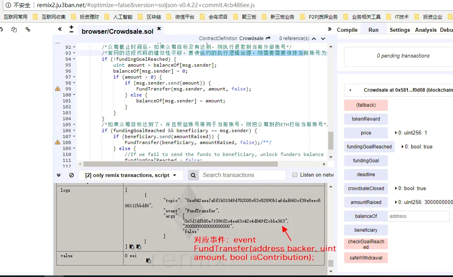Click the tokenReward button
Viewport: 453px width, 277px height.
(366, 119)
